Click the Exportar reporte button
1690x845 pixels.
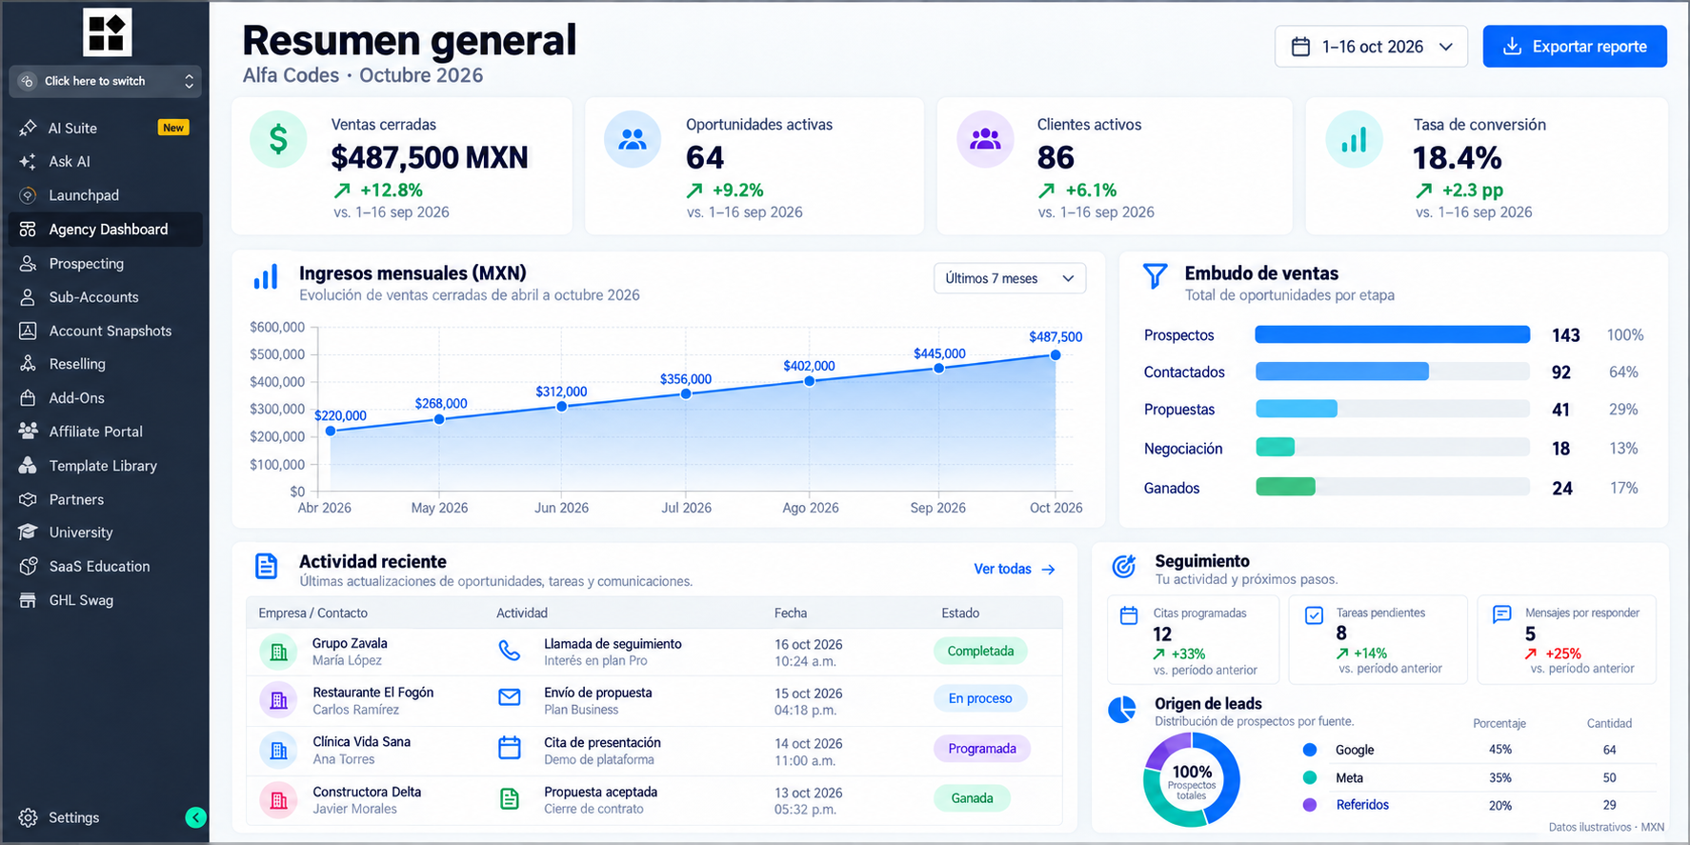1575,47
